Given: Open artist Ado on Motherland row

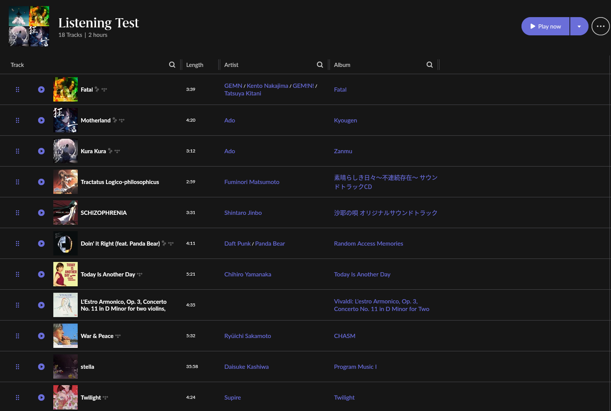Looking at the screenshot, I should click(x=230, y=121).
